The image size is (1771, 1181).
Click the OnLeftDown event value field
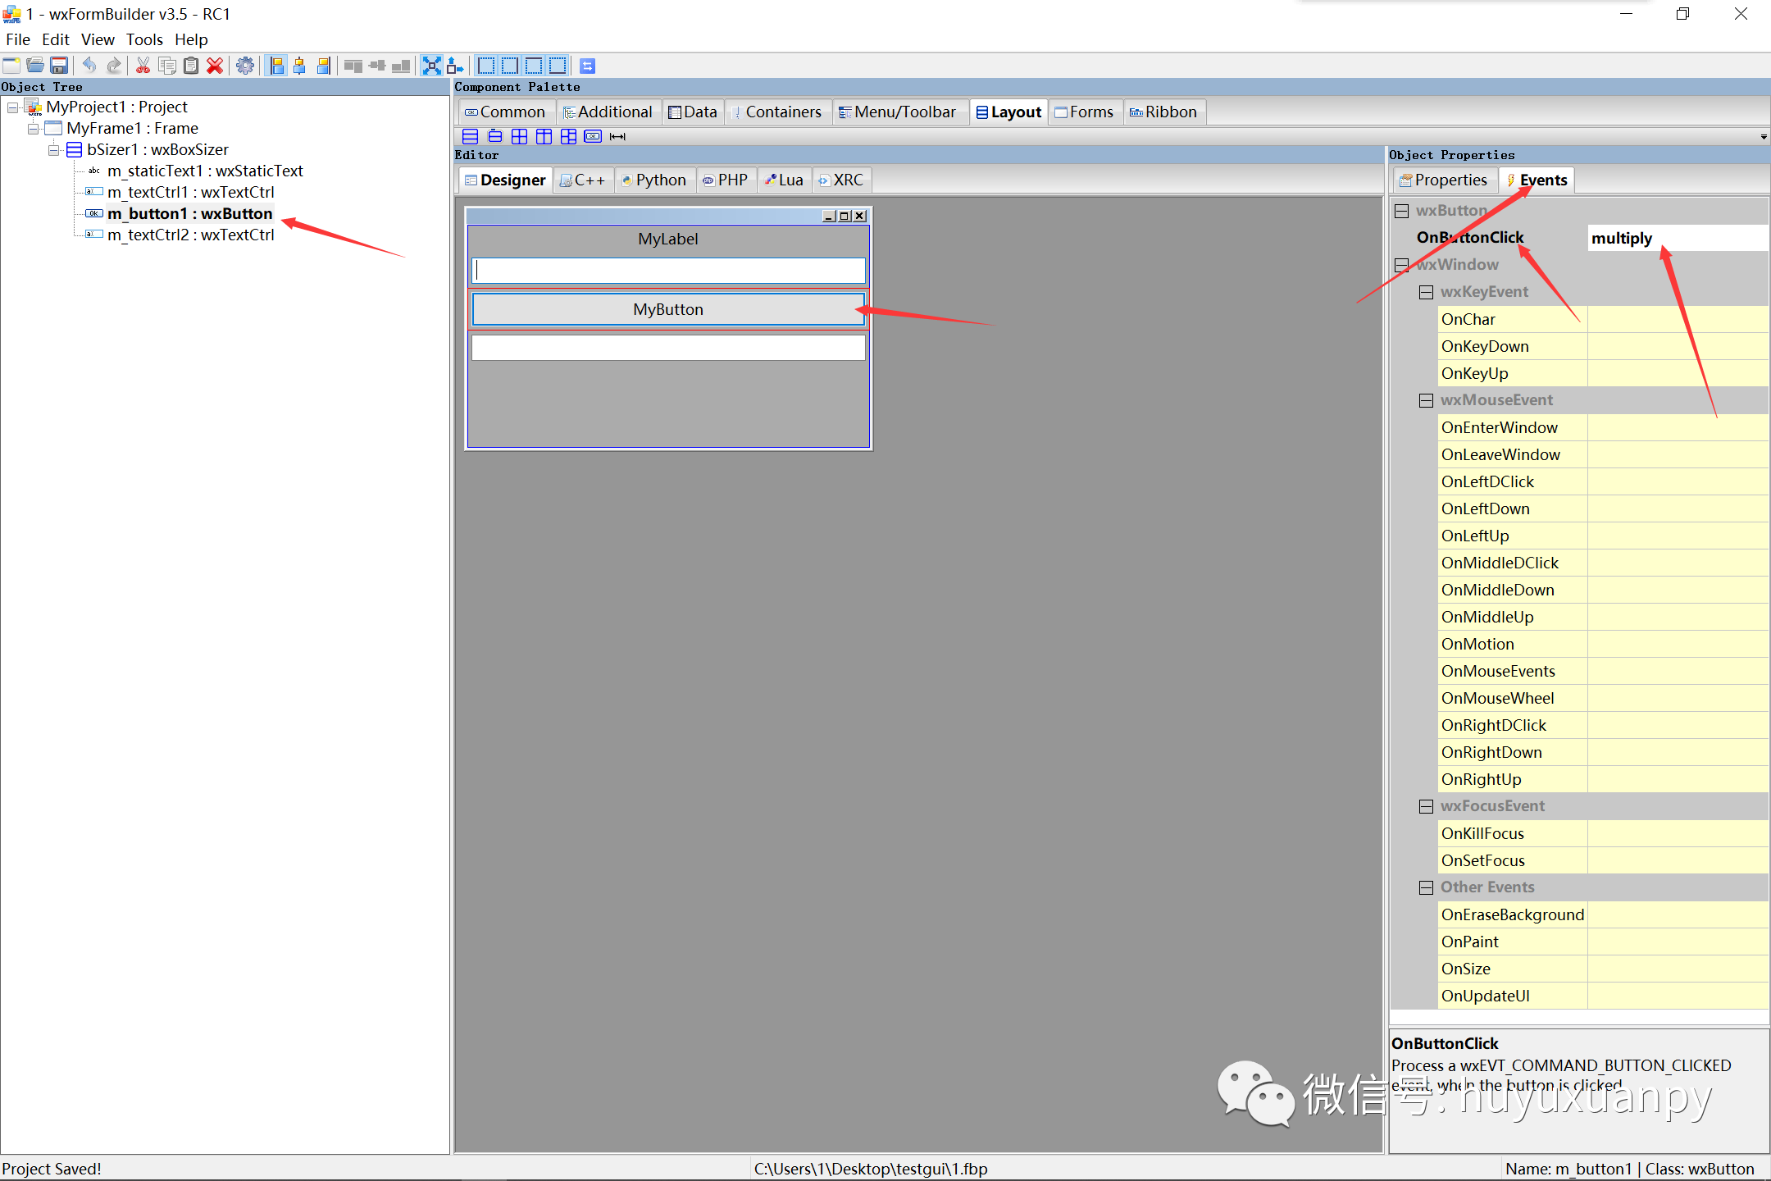(1676, 508)
